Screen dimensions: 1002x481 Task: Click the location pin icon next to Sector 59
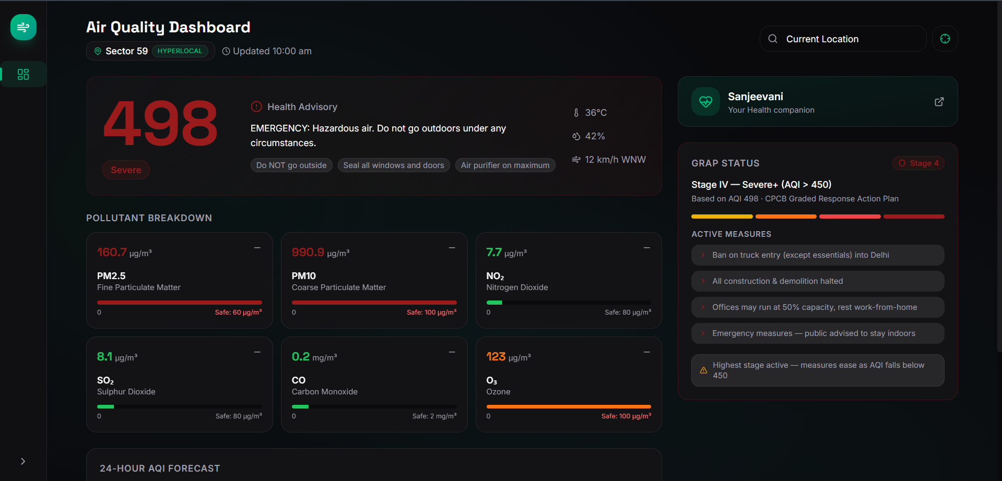pos(98,51)
